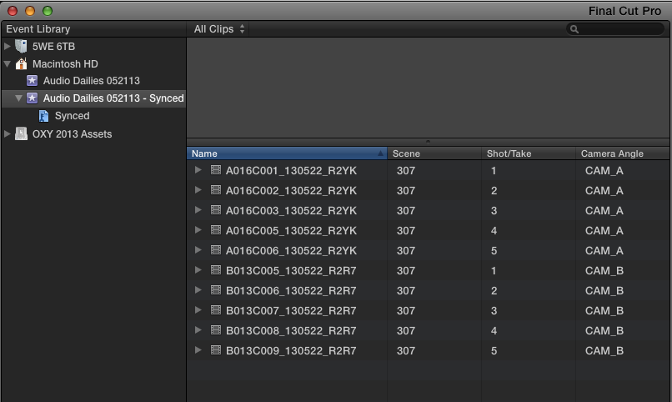
Task: Click Shot/Take 4 of A016C005_130522_R2YK
Action: (494, 230)
